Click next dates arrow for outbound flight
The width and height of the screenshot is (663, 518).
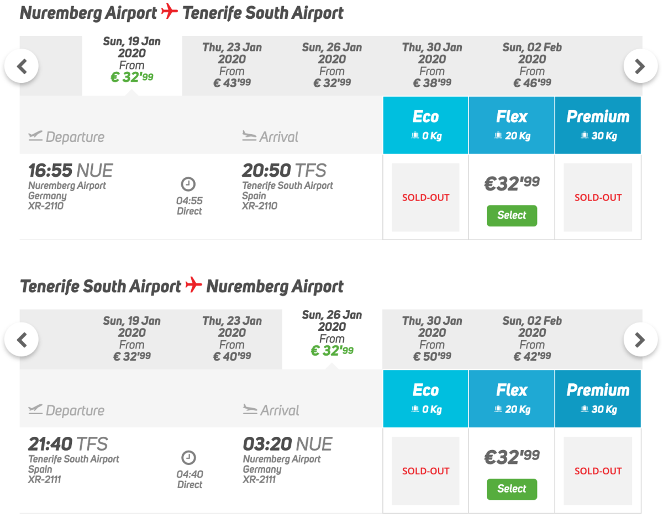[x=640, y=67]
